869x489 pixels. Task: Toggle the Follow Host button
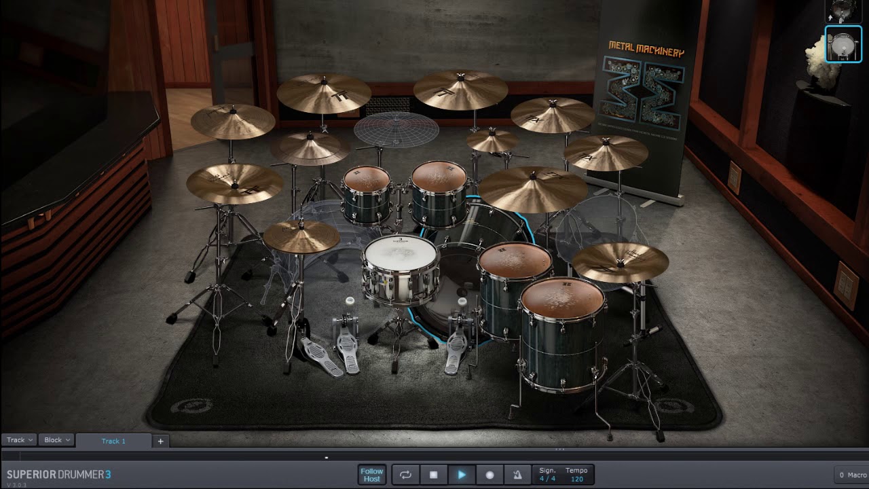coord(372,475)
